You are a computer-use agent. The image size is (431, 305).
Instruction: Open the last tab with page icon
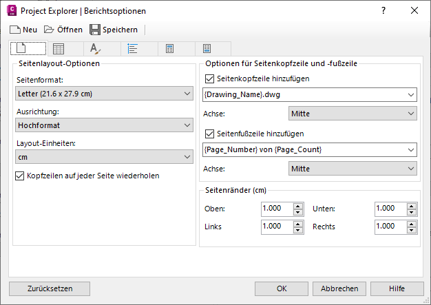click(x=207, y=49)
